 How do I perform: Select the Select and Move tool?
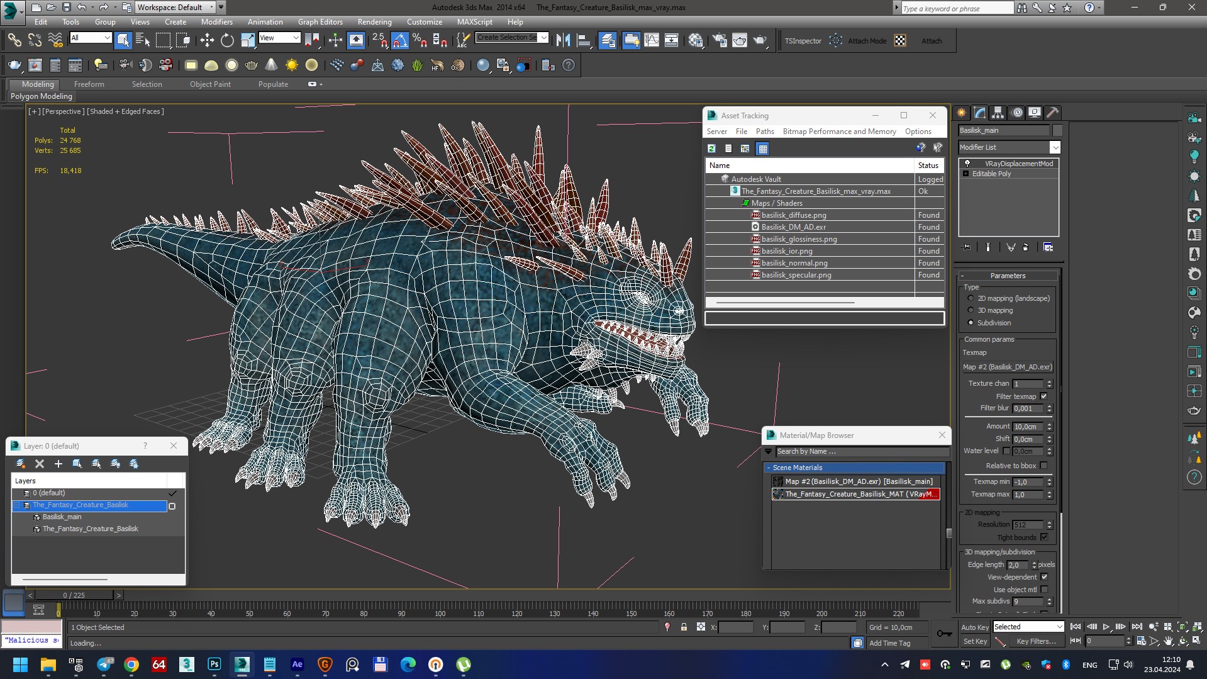[x=207, y=40]
